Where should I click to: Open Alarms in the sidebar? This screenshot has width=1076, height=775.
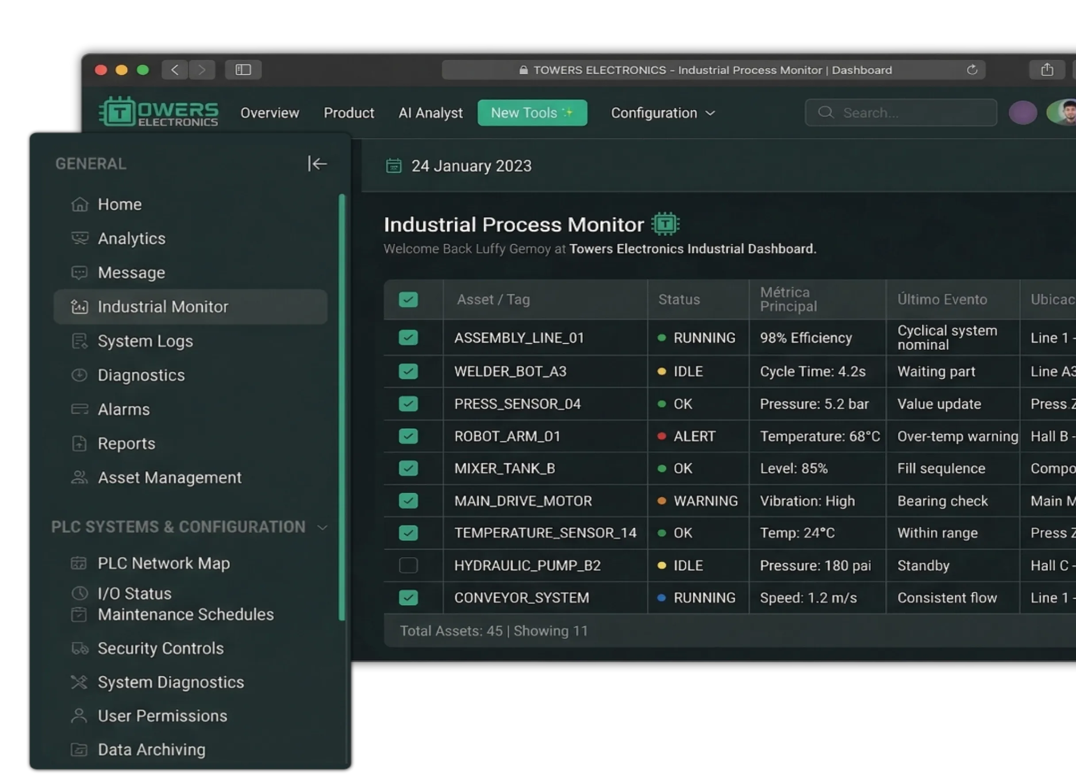(x=124, y=409)
